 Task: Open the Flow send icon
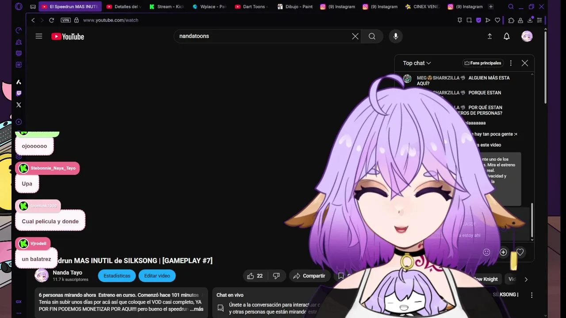[488, 20]
